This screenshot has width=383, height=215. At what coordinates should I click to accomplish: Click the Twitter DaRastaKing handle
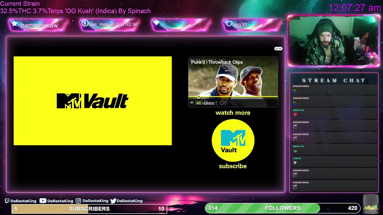[130, 201]
